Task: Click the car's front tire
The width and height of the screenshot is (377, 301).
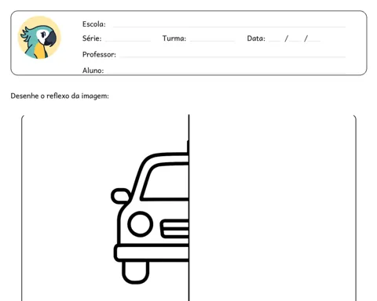Action: [135, 272]
